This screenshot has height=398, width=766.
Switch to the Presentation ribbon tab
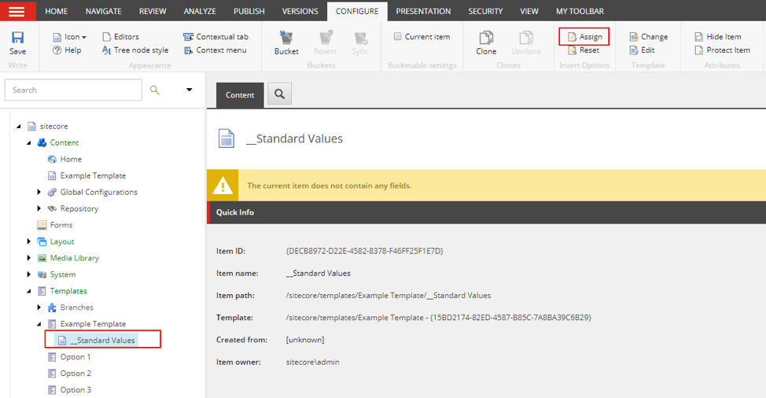coord(423,11)
